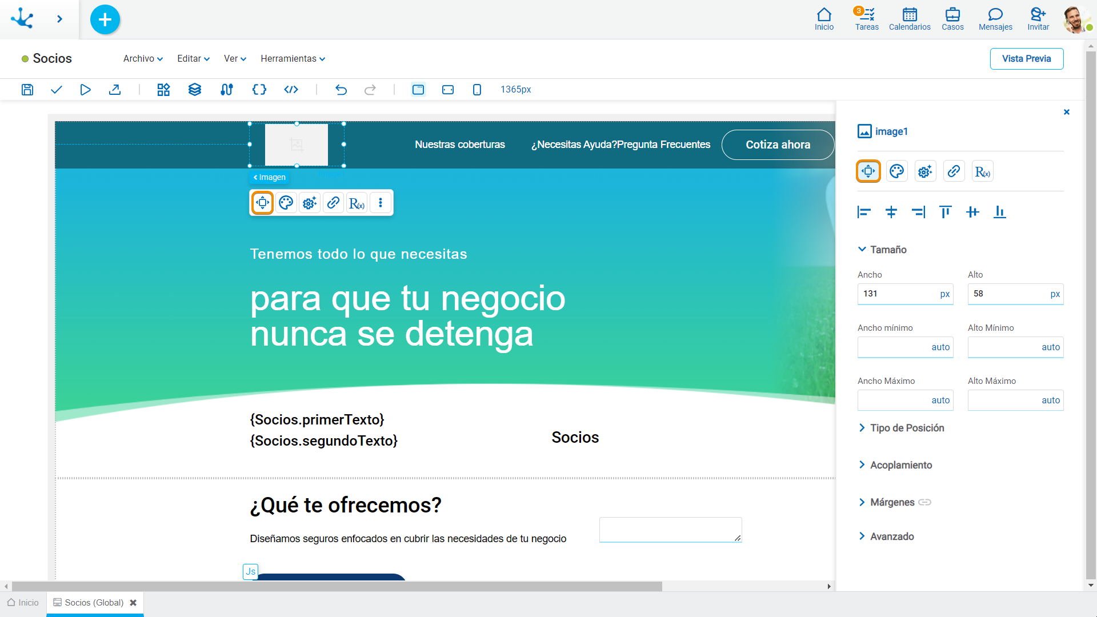The width and height of the screenshot is (1097, 617).
Task: Align element to the top
Action: tap(946, 213)
